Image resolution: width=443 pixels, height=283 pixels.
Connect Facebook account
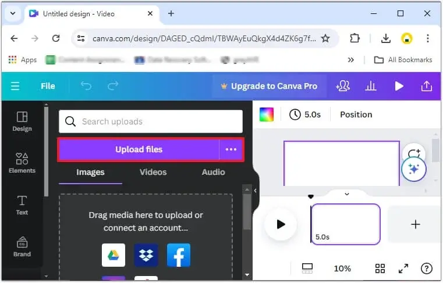(x=179, y=255)
